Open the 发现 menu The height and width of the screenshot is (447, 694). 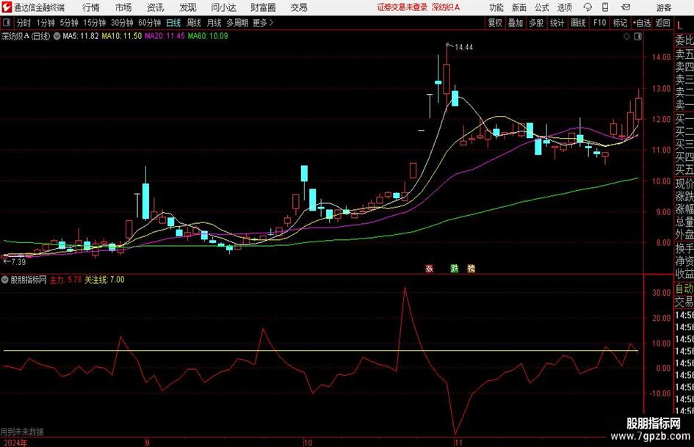click(188, 7)
